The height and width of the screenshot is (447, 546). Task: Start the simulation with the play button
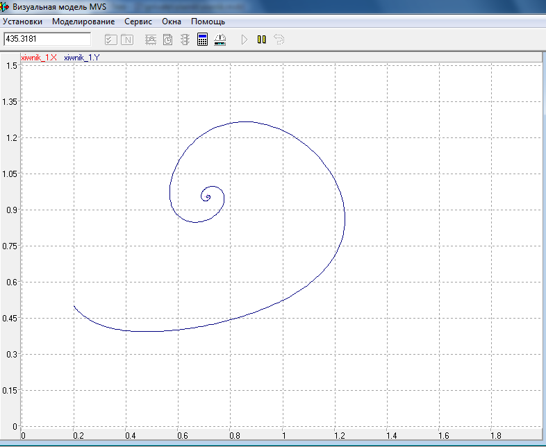245,40
